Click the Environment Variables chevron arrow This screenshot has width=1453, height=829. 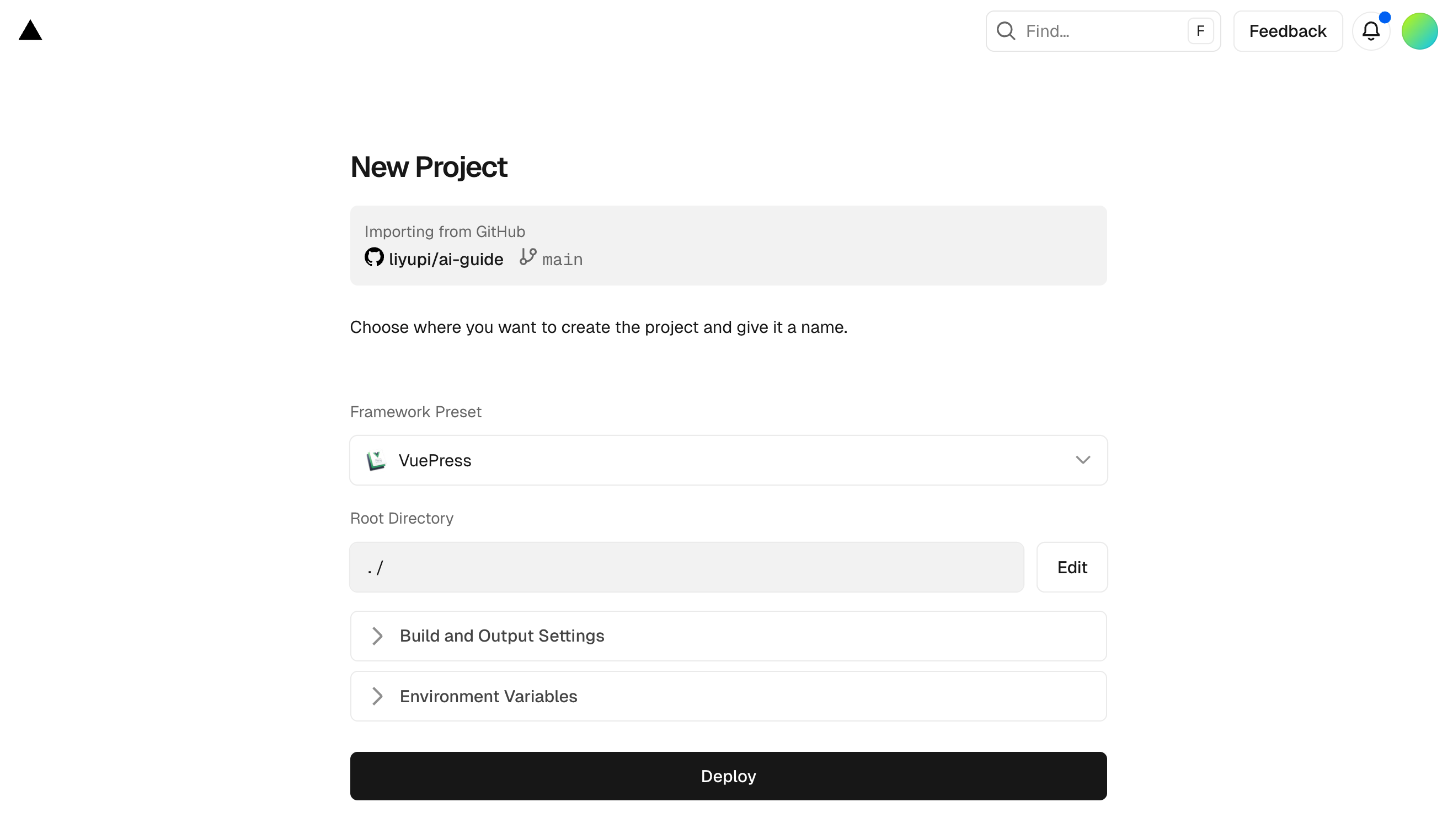tap(377, 696)
